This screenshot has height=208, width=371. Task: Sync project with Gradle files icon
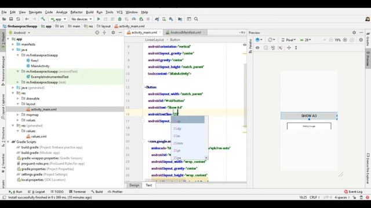[x=157, y=19]
